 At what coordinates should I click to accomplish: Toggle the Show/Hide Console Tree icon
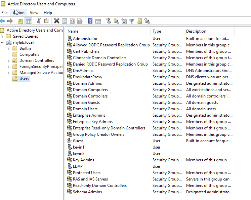pyautogui.click(x=29, y=21)
